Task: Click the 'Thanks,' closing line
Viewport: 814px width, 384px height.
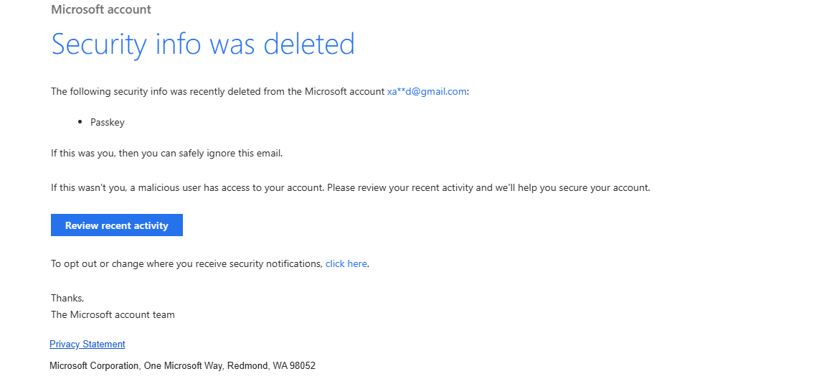Action: (x=67, y=299)
